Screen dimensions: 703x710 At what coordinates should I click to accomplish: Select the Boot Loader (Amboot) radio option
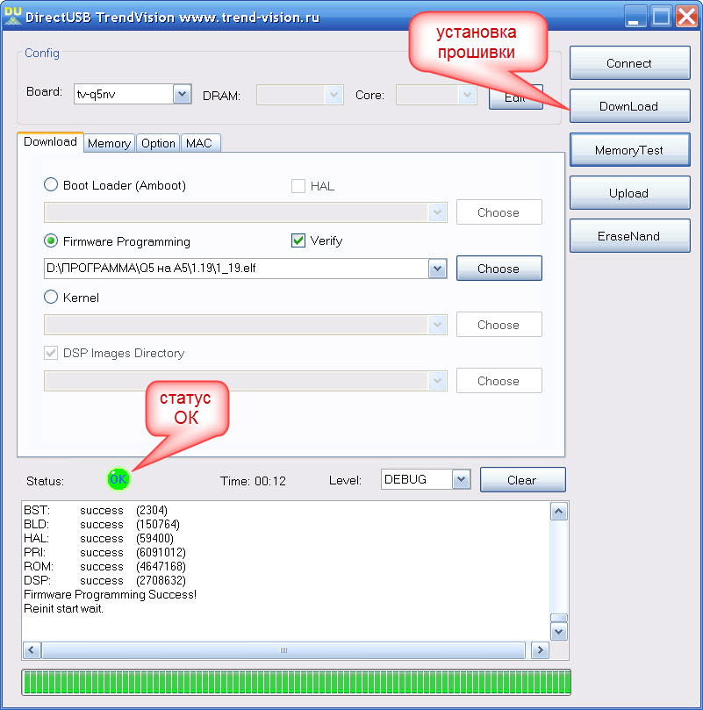[x=52, y=185]
